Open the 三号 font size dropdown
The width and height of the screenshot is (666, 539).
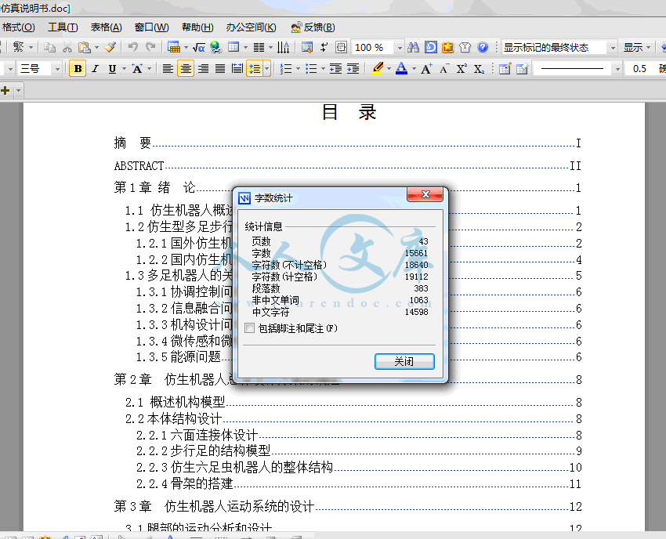click(x=57, y=69)
